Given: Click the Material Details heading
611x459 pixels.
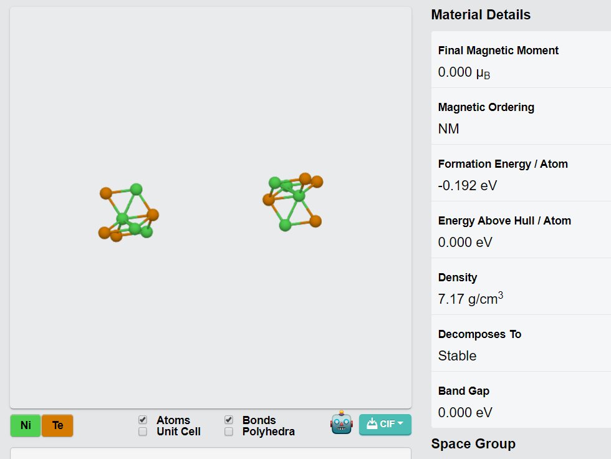Looking at the screenshot, I should (481, 15).
